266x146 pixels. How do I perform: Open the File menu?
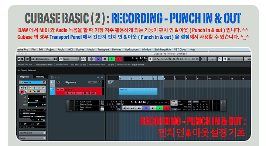coord(33,50)
